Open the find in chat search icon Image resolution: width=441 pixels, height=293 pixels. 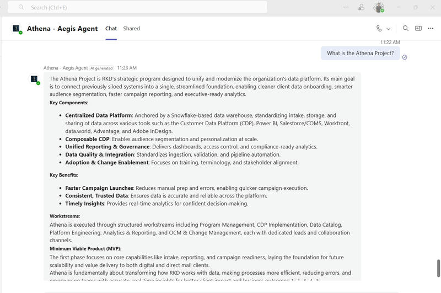[x=406, y=29]
